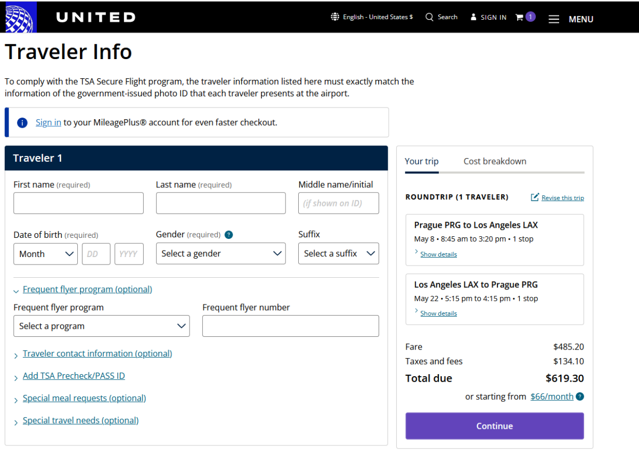Click the monthly payment info icon
This screenshot has height=455, width=639.
click(580, 396)
